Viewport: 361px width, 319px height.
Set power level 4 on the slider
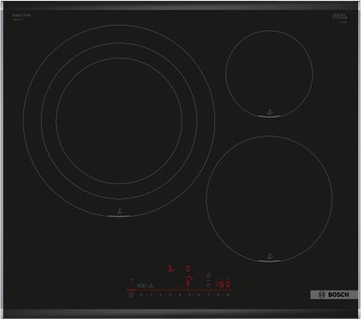(180, 295)
